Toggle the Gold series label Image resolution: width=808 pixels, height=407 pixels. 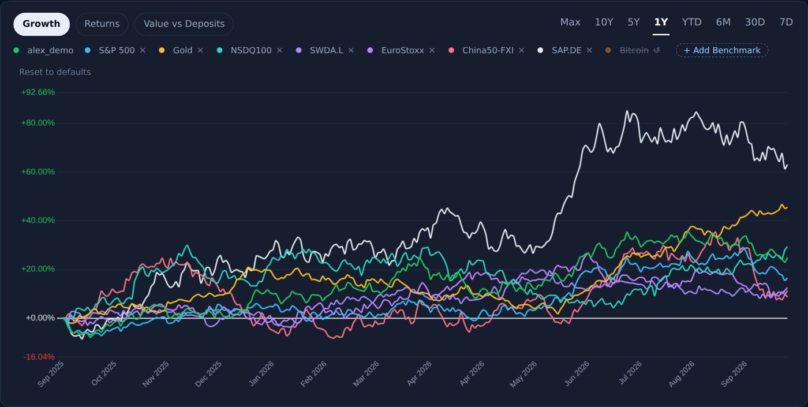pyautogui.click(x=182, y=50)
